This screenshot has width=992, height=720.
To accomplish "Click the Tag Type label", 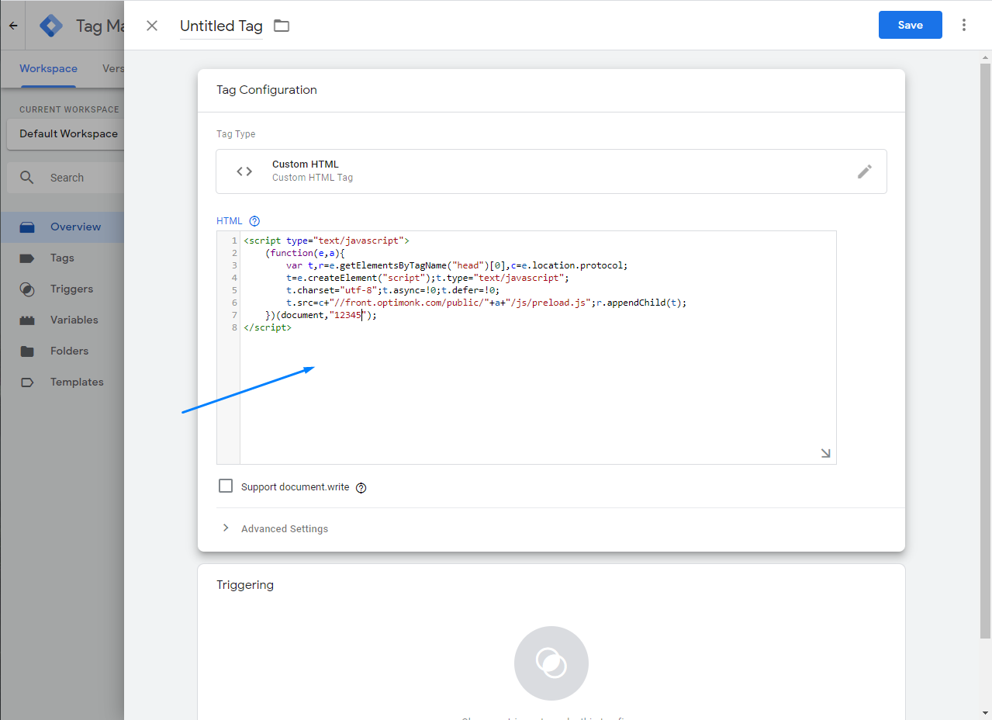I will [x=236, y=134].
